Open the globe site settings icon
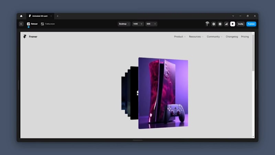Screen dimensions: 275x155 coord(213,24)
